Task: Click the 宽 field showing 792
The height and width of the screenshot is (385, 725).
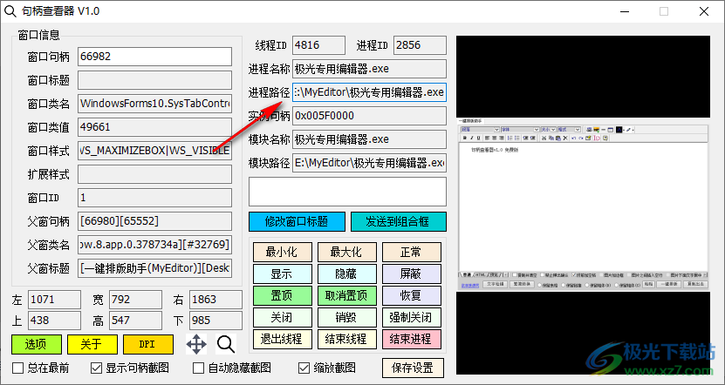Action: point(135,300)
